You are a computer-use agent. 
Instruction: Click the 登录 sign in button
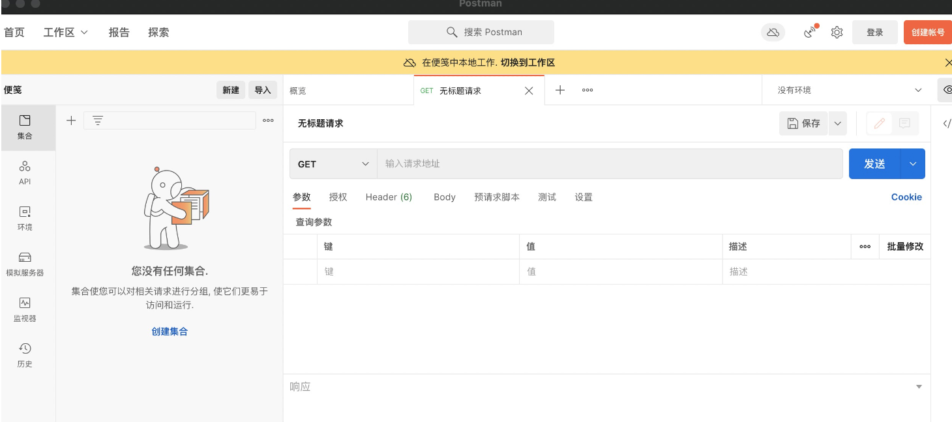pos(875,33)
